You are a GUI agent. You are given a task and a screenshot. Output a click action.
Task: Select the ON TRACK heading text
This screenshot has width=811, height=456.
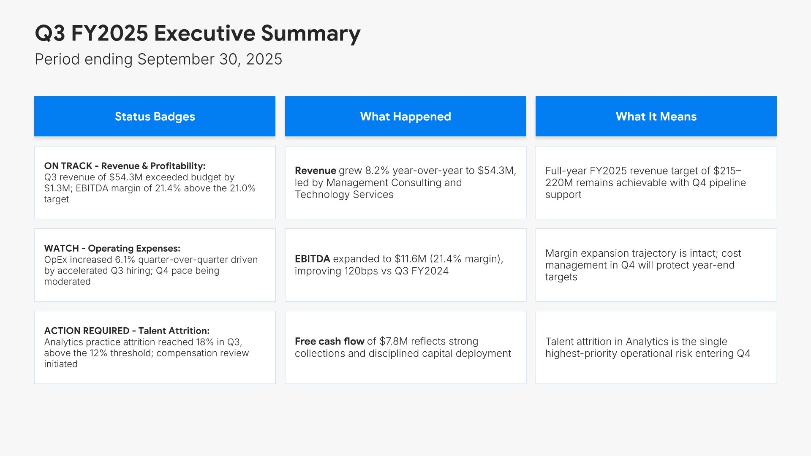coord(125,166)
